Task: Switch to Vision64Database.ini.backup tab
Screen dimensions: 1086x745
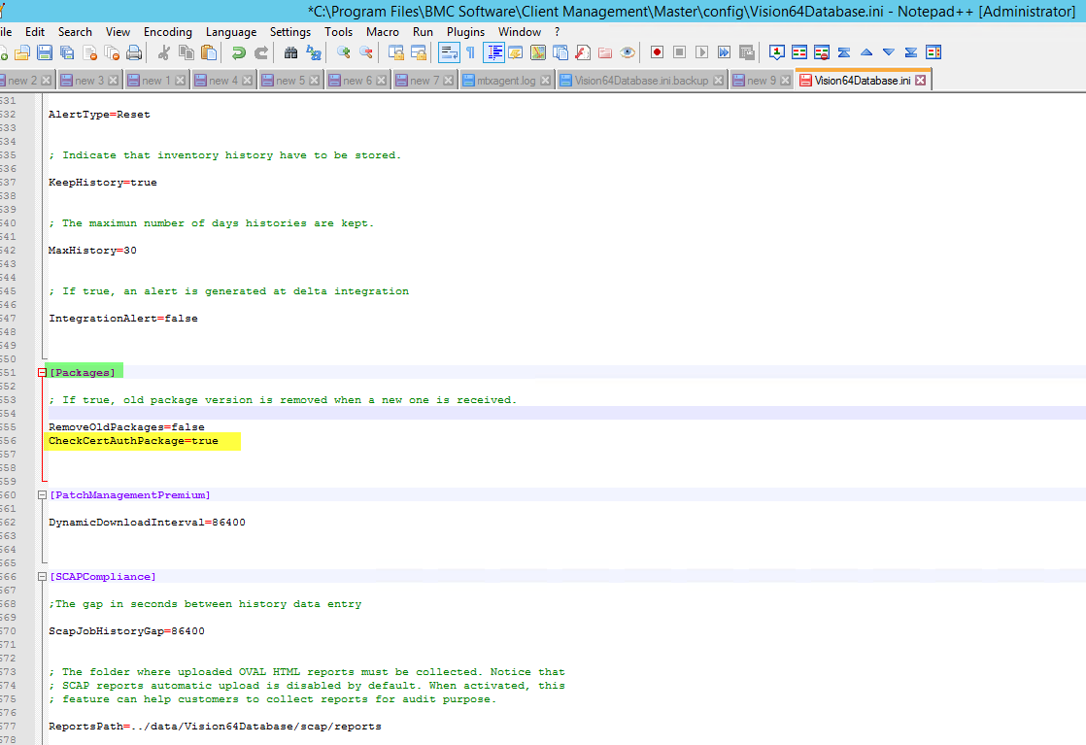Action: (x=641, y=81)
